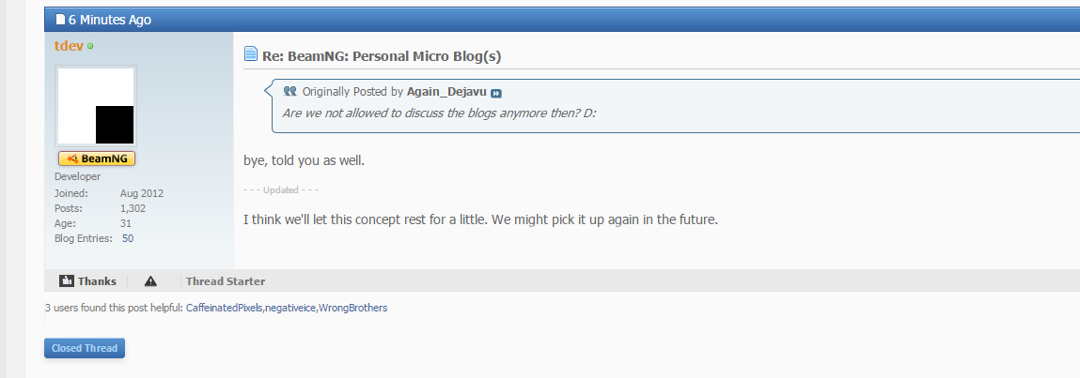The image size is (1080, 378).
Task: Click the 6 Minutes Ago timestamp
Action: point(110,20)
